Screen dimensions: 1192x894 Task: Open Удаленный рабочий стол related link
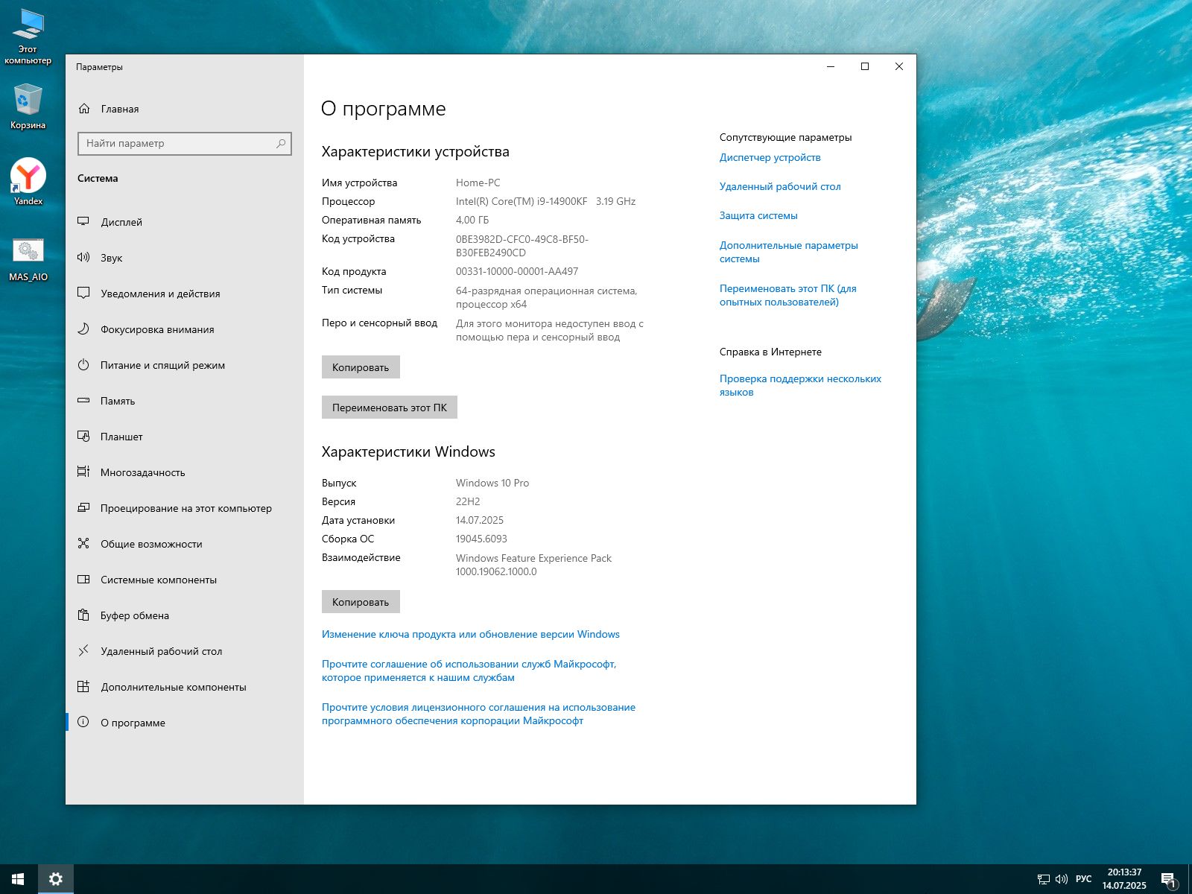(780, 186)
